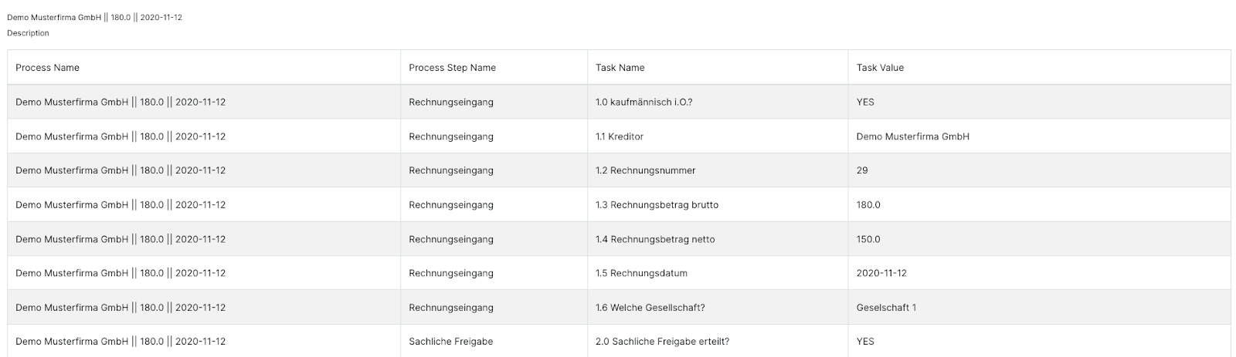Select the task value '2020-11-12'
The image size is (1236, 357).
pos(881,273)
